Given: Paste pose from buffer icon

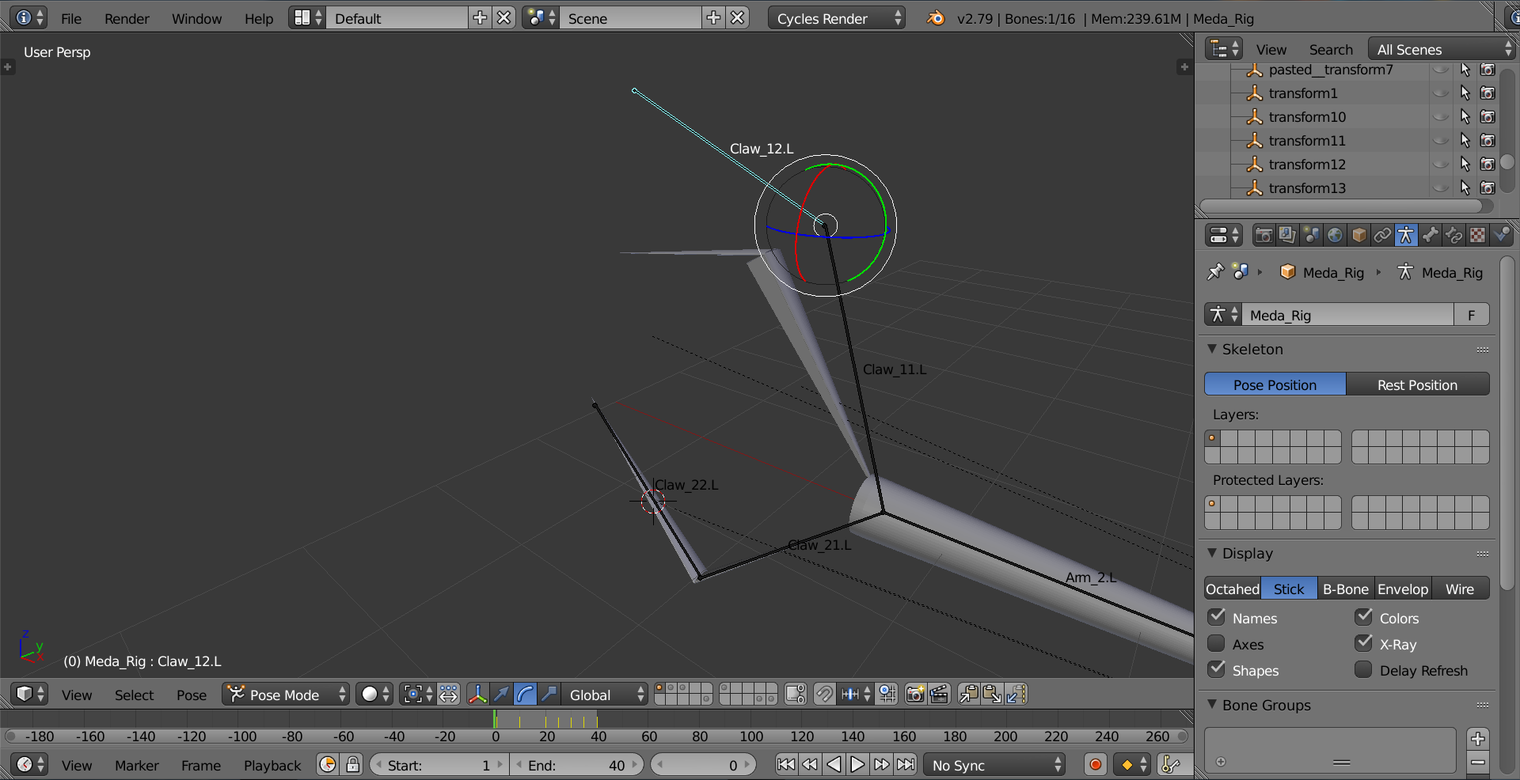Looking at the screenshot, I should 992,695.
